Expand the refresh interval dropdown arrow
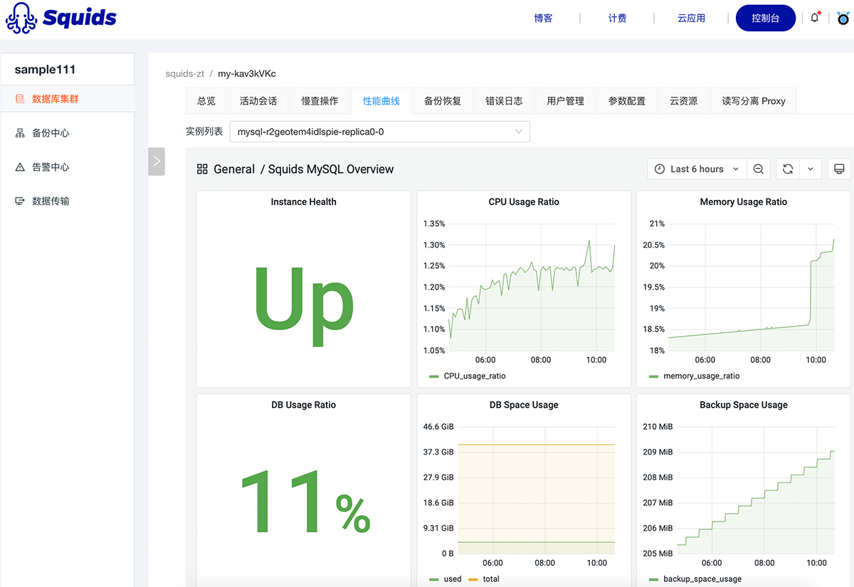The image size is (854, 587). (x=811, y=169)
